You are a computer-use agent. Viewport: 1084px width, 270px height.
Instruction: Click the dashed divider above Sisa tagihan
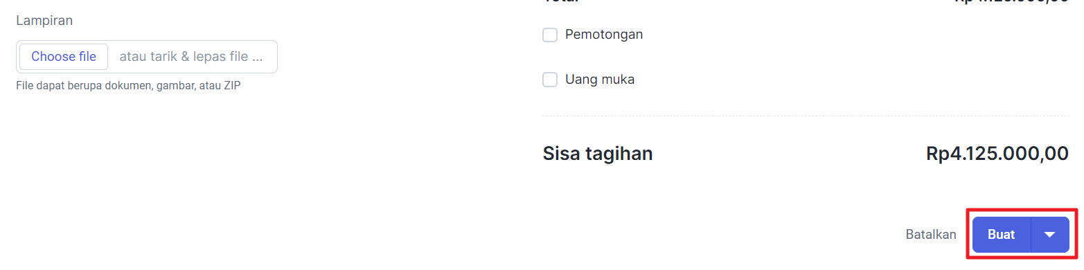point(806,116)
